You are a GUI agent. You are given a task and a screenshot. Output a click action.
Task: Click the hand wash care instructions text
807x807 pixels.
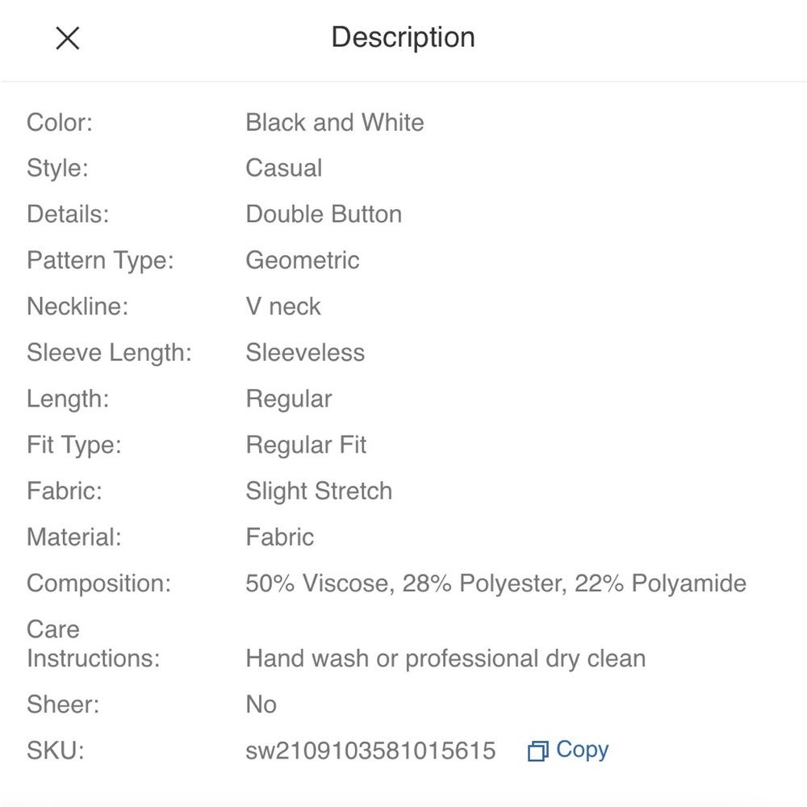445,659
